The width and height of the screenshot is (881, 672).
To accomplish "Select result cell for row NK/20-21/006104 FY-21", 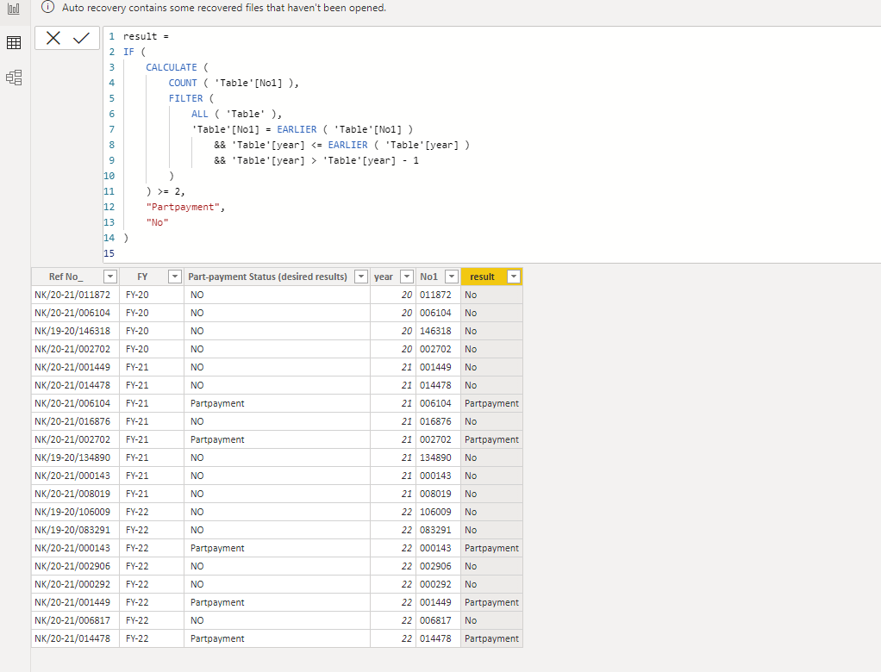I will click(491, 404).
